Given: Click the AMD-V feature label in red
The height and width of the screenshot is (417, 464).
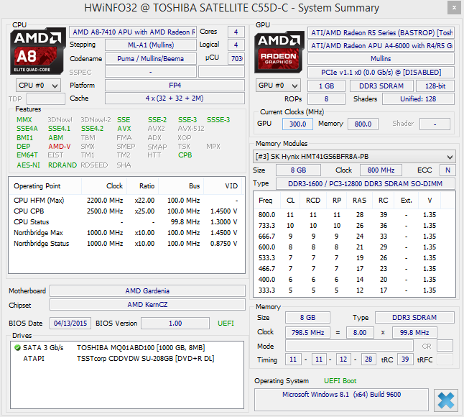Looking at the screenshot, I should point(60,146).
